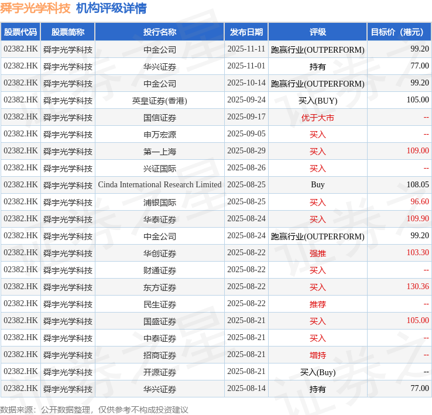Click the date 2025-08-29
The width and height of the screenshot is (432, 415).
[x=246, y=151]
